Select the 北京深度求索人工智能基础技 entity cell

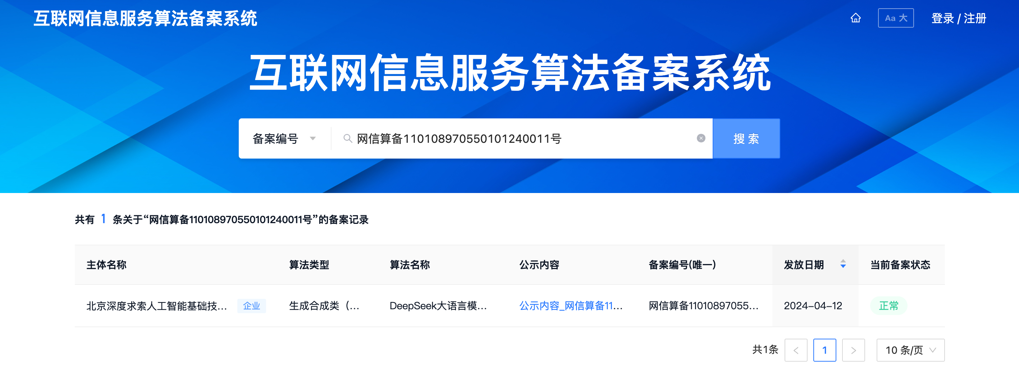coord(157,306)
